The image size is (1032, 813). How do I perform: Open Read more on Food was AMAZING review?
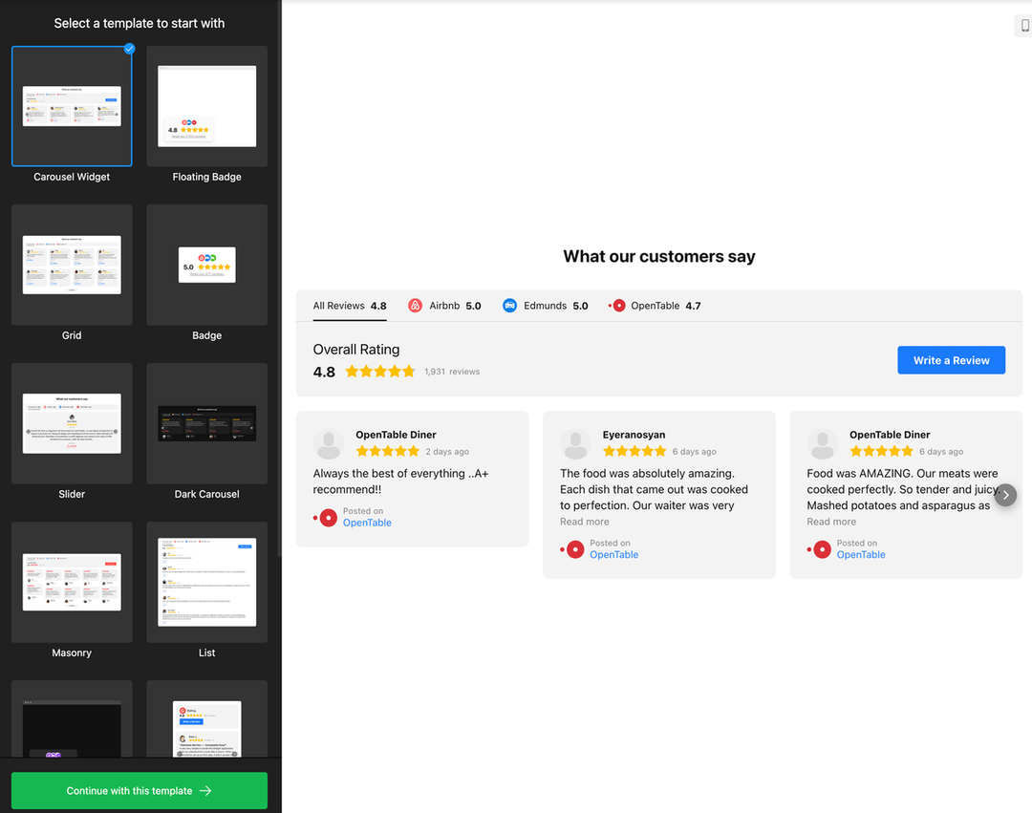pyautogui.click(x=831, y=522)
